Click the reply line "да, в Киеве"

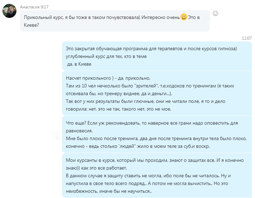(81, 64)
